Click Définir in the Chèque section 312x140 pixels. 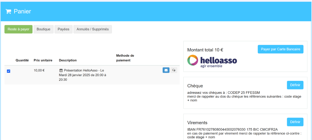[295, 85]
